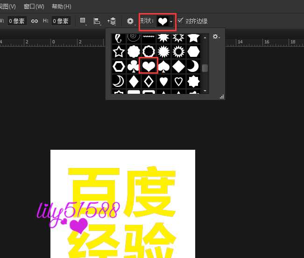The height and width of the screenshot is (258, 304).
Task: Click the 形状 heart shape preview
Action: (163, 21)
